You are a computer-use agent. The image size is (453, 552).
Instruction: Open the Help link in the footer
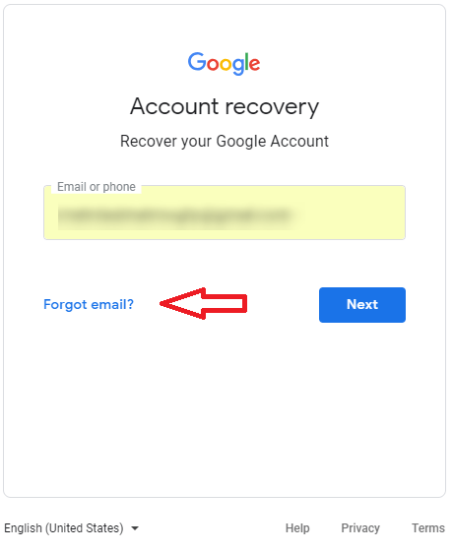pyautogui.click(x=297, y=528)
